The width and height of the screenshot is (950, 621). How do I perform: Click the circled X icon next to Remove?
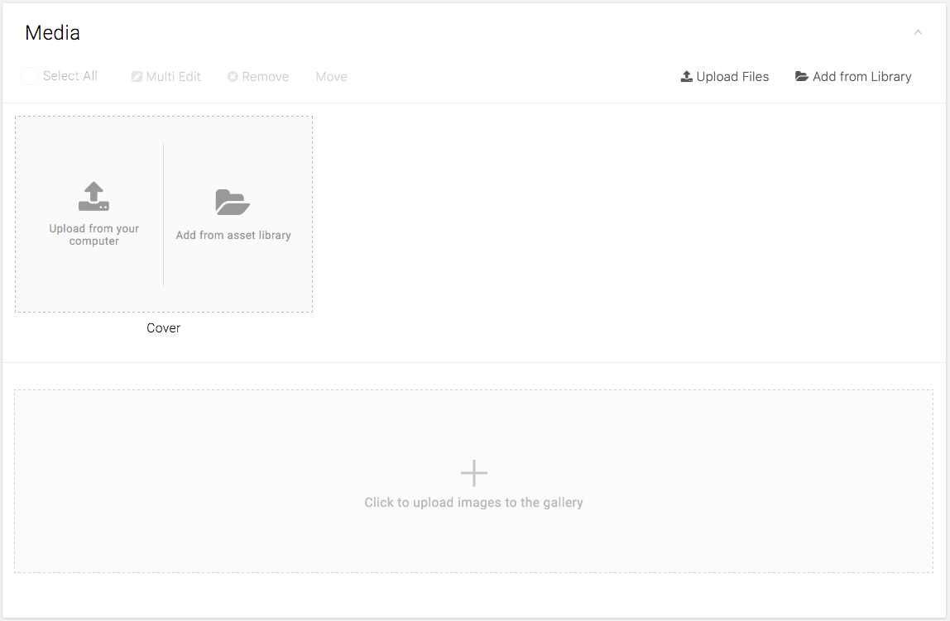coord(233,77)
